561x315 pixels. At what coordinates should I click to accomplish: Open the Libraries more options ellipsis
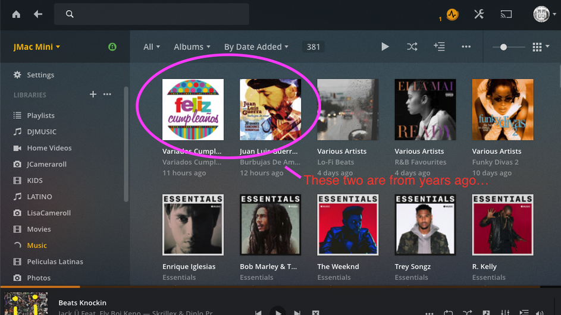tap(107, 94)
